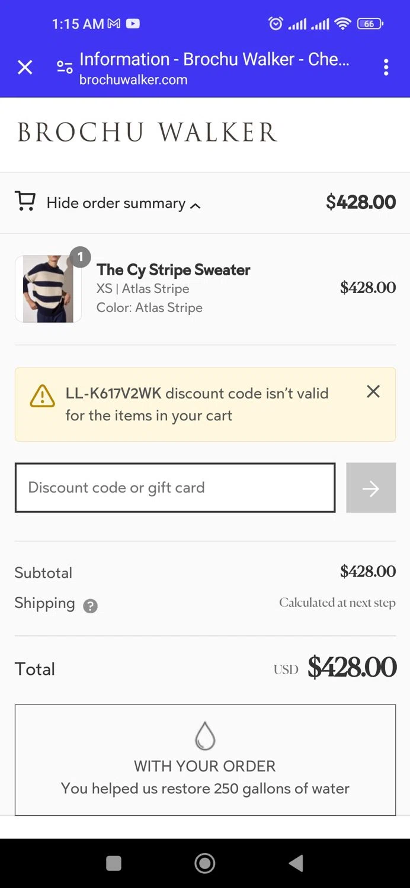Viewport: 410px width, 888px height.
Task: Hide order summary
Action: (x=116, y=203)
